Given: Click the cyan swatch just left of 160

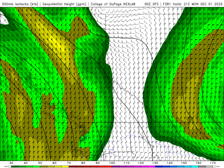Looking at the screenshot, I should (195, 166).
